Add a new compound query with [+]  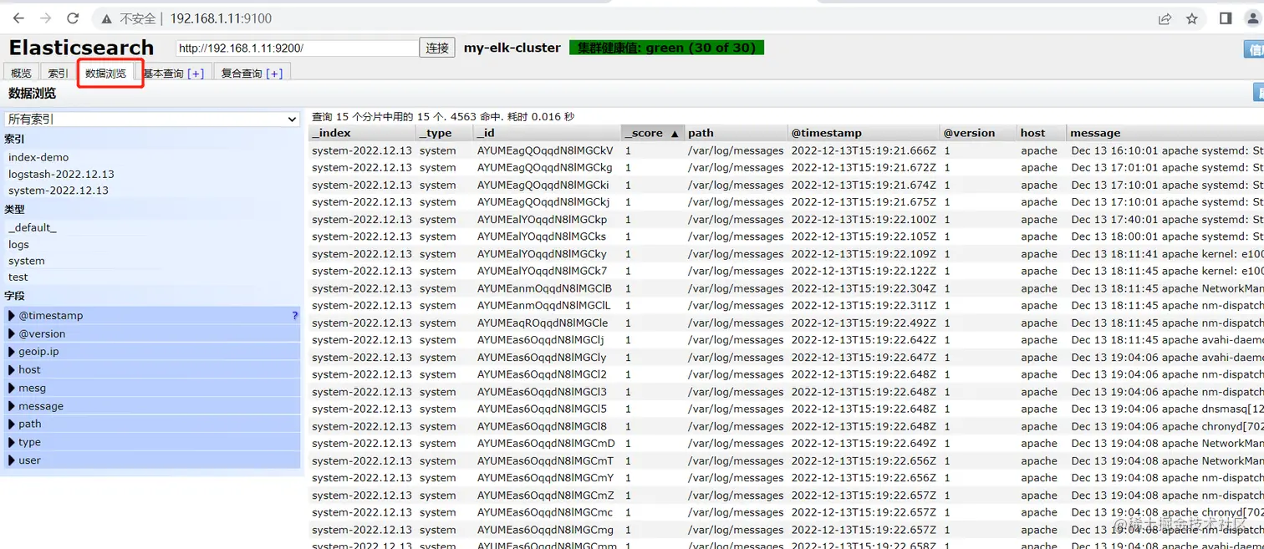[x=274, y=74]
